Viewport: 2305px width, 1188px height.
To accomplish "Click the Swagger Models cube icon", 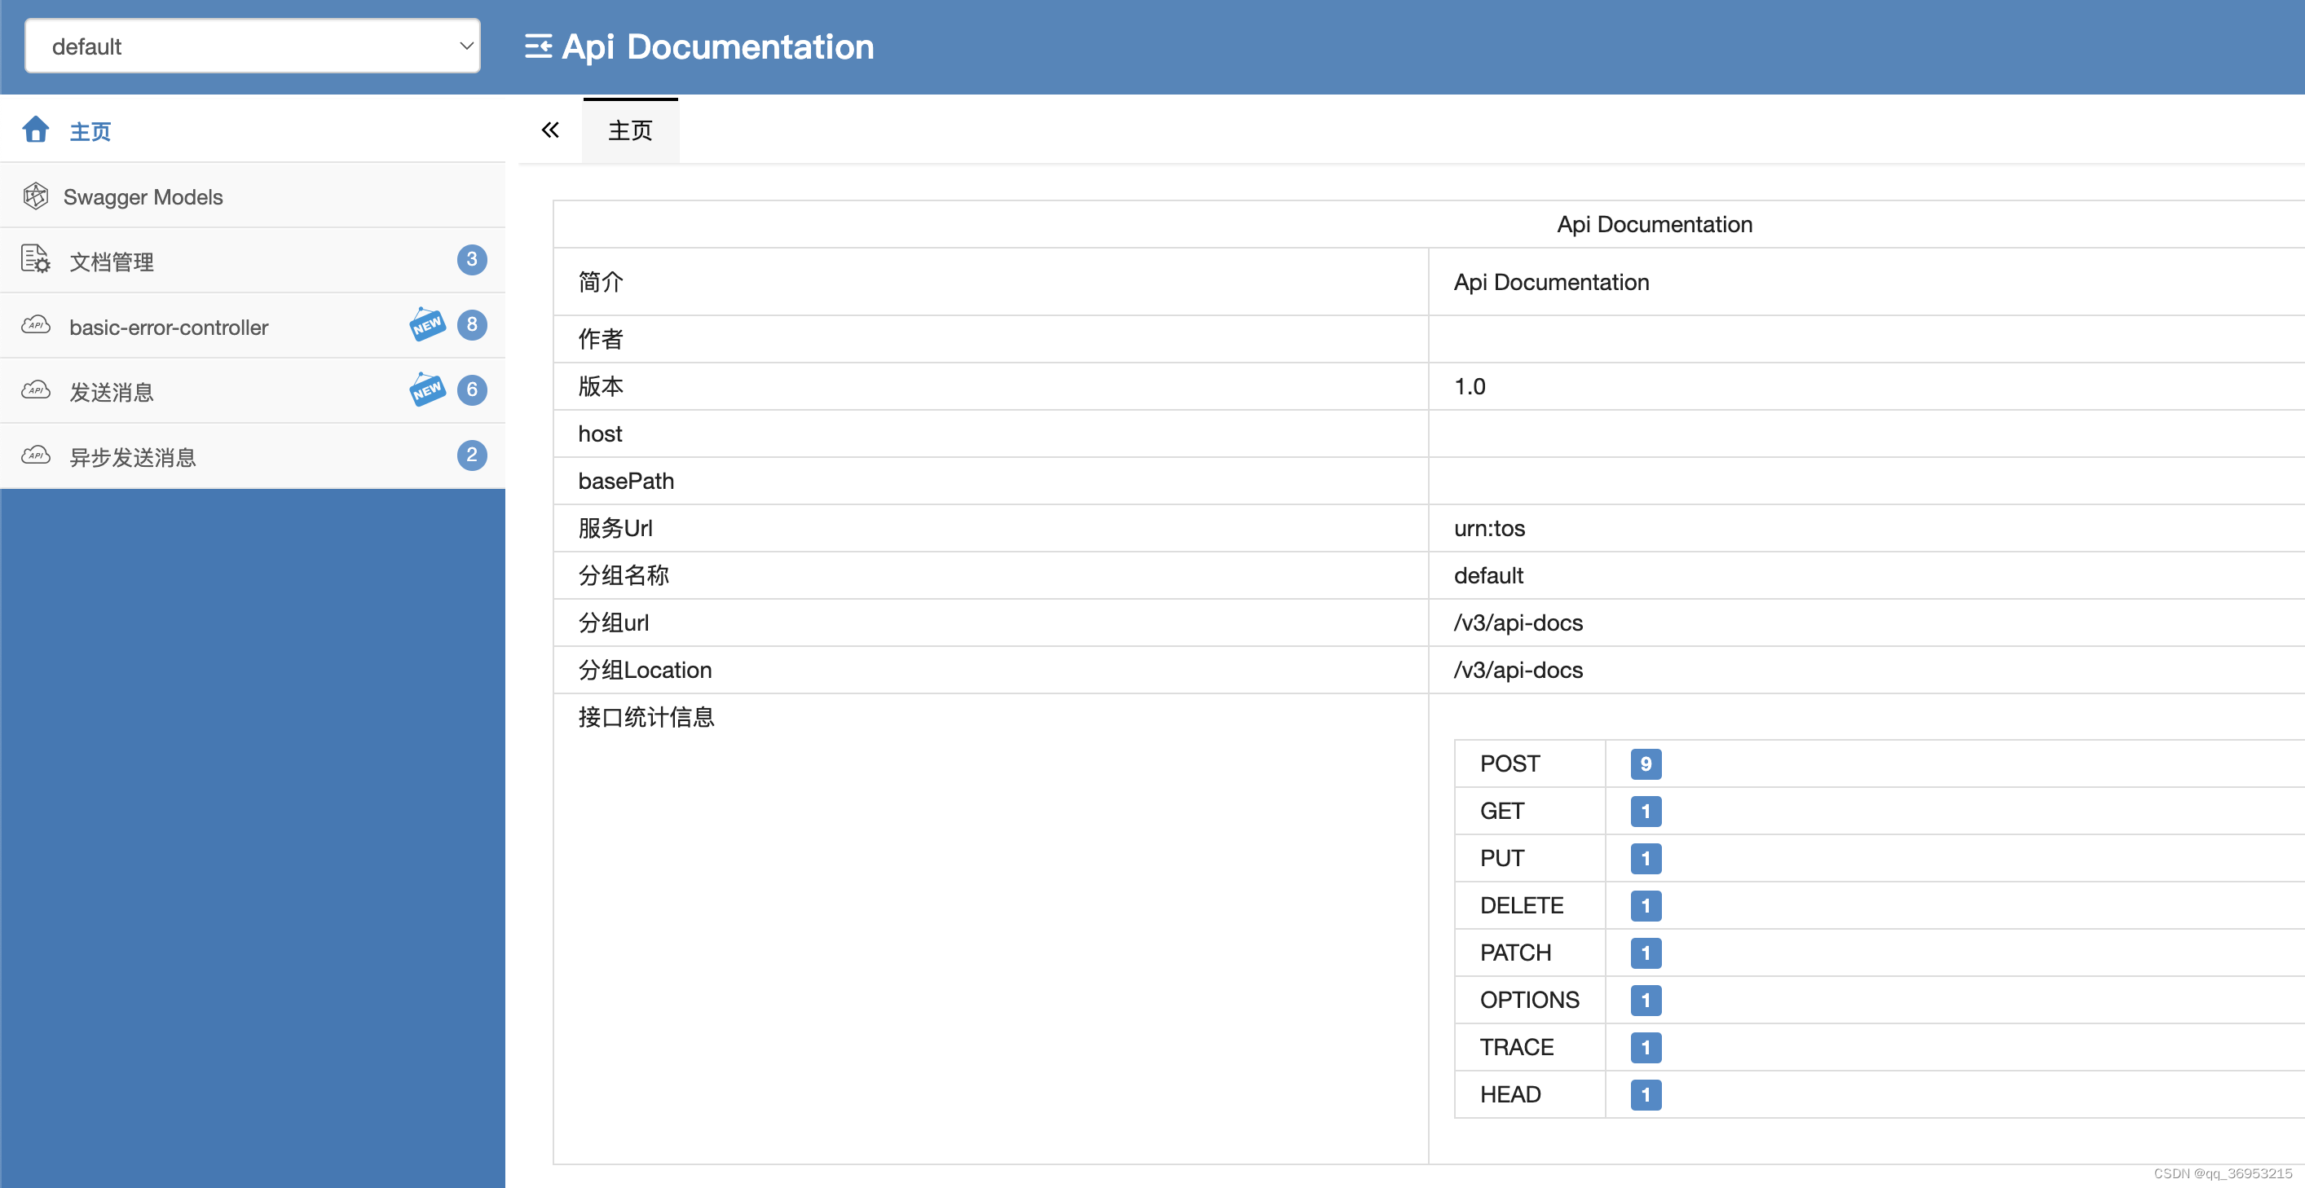I will [36, 196].
